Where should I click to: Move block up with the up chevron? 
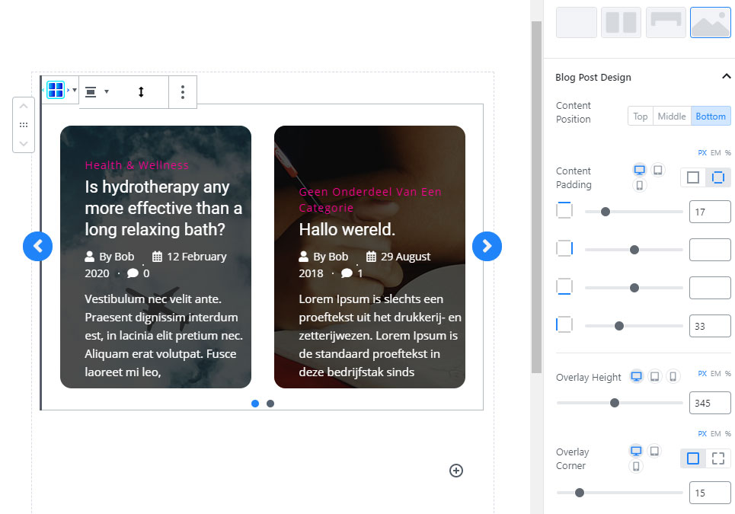coord(24,107)
